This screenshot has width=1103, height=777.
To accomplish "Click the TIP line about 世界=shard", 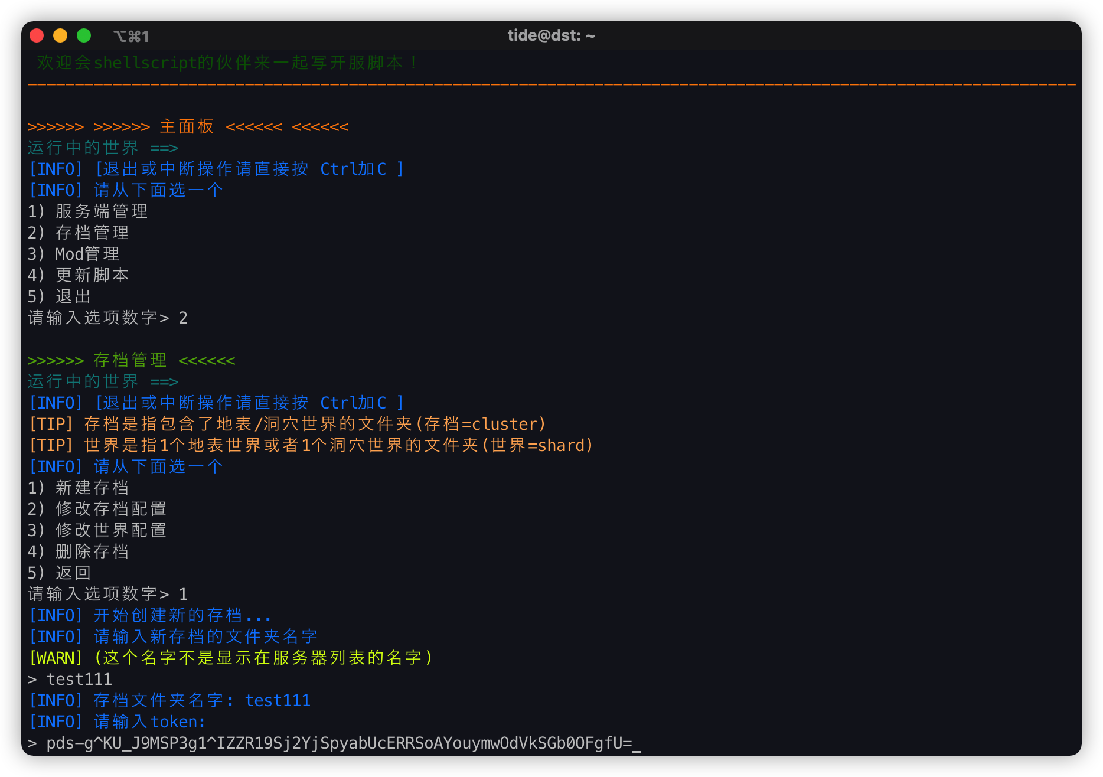I will 311,445.
